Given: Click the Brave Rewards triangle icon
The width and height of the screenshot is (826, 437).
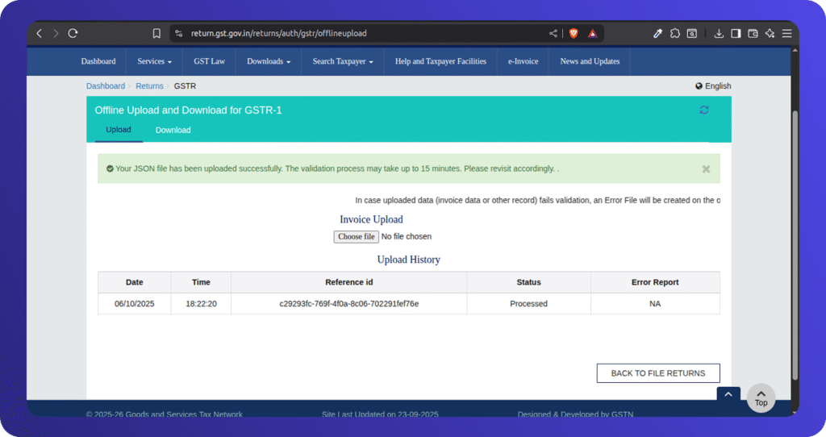Looking at the screenshot, I should (593, 33).
